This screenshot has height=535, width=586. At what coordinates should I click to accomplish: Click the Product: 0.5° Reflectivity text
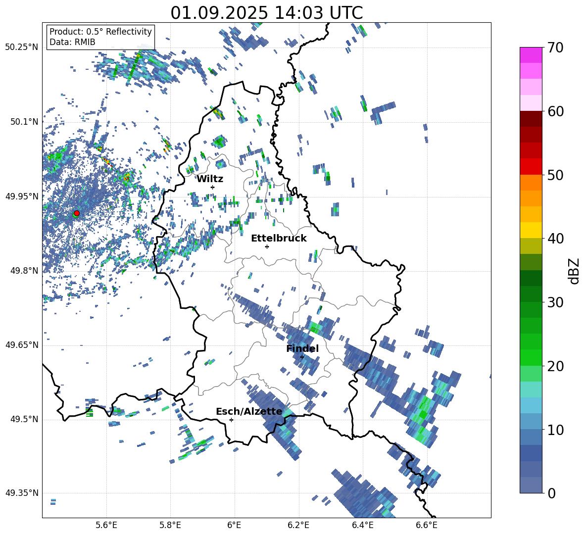pyautogui.click(x=100, y=32)
